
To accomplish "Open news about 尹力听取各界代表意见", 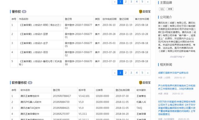I will 177,87.
